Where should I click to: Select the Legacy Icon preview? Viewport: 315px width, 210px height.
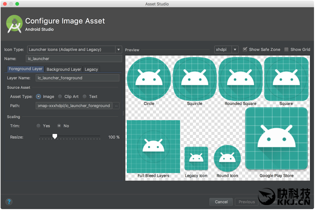tap(196, 158)
